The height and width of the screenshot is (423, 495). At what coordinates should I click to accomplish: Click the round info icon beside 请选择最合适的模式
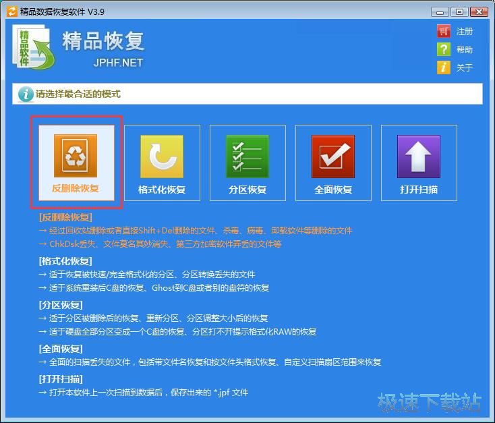tap(26, 94)
